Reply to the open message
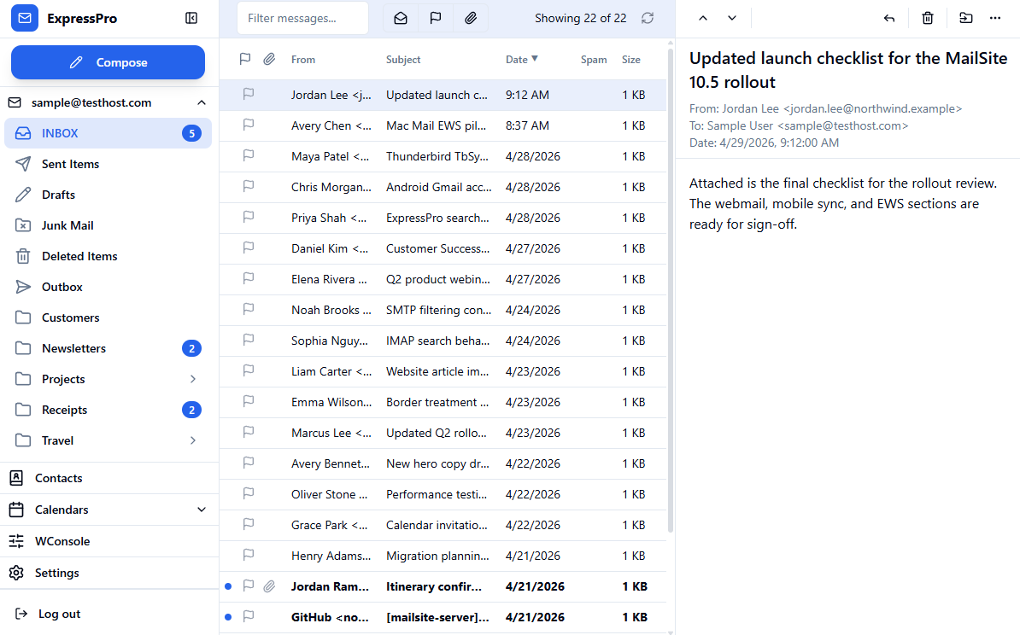The height and width of the screenshot is (635, 1020). [x=889, y=18]
